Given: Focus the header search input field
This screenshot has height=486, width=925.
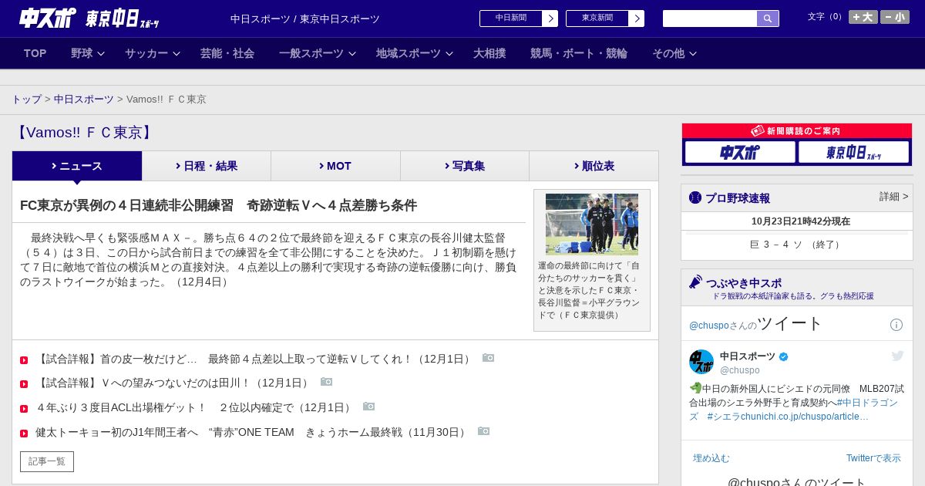Looking at the screenshot, I should point(710,19).
